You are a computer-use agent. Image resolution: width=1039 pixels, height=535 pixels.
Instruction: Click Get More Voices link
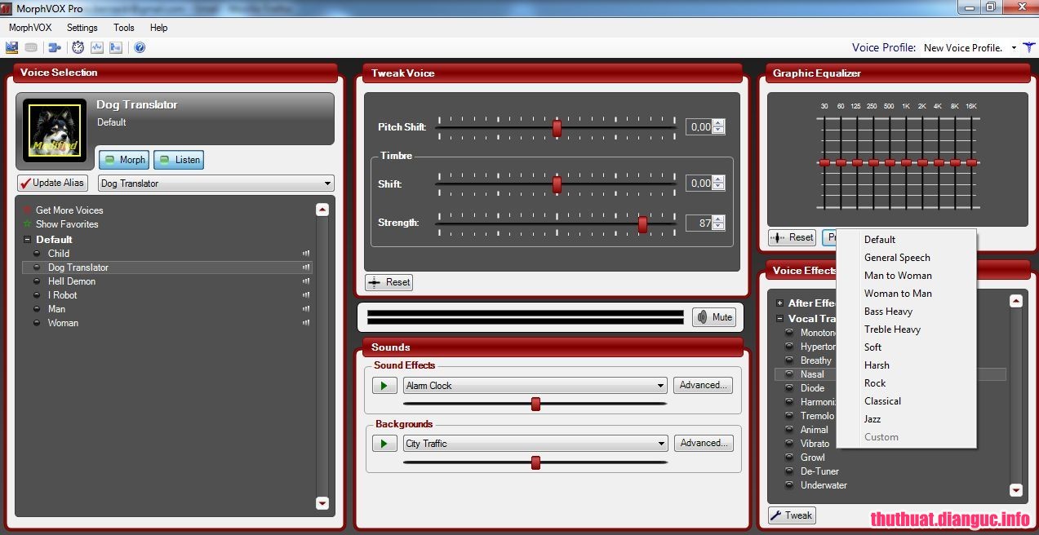(x=69, y=210)
